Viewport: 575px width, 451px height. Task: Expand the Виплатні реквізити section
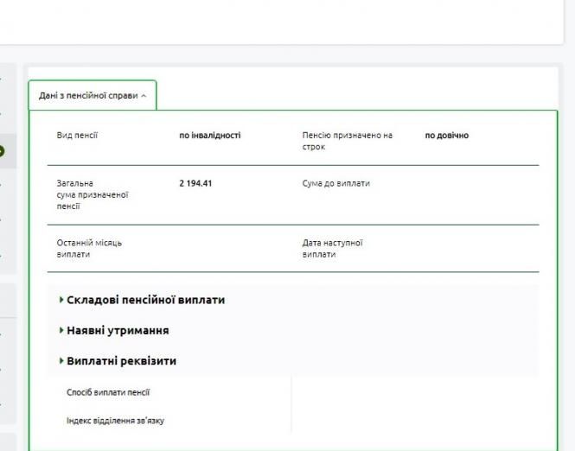point(121,361)
